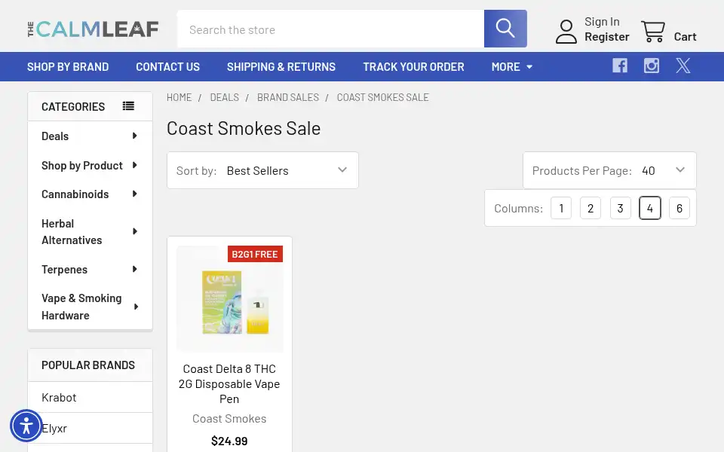Viewport: 724px width, 452px height.
Task: Open the accessibility widget icon
Action: (26, 425)
